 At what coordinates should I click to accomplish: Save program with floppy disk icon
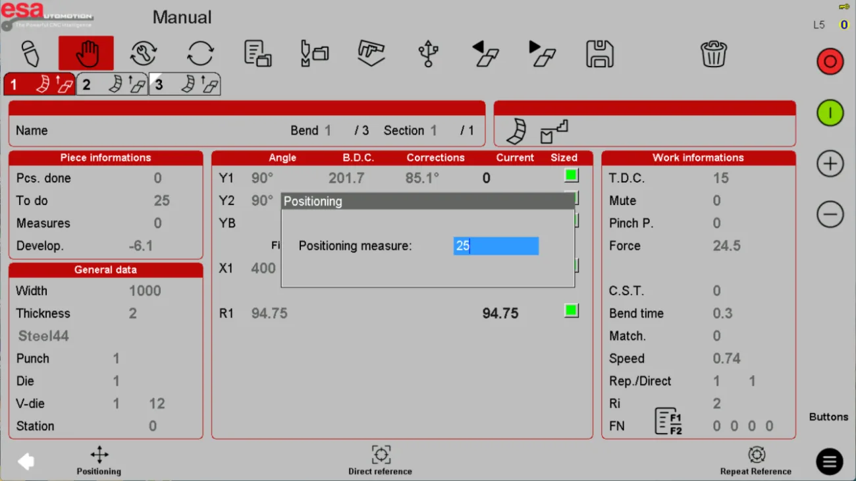[600, 54]
